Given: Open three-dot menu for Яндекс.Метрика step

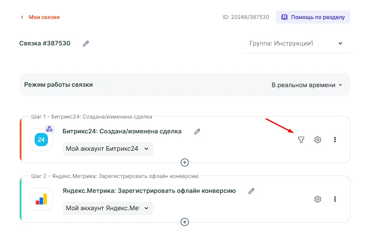Looking at the screenshot, I should 335,199.
